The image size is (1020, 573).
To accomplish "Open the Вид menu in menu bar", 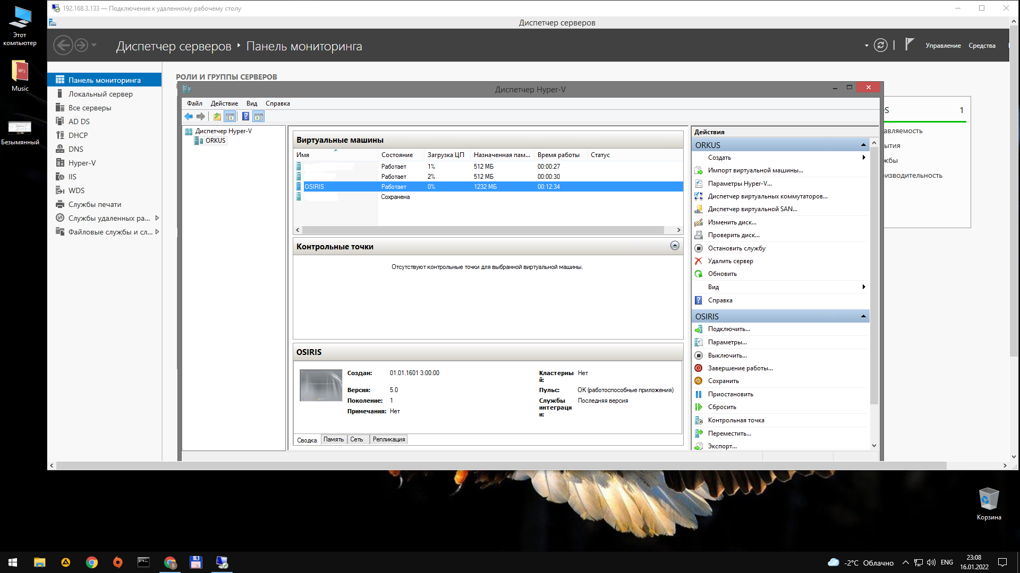I will (x=252, y=103).
